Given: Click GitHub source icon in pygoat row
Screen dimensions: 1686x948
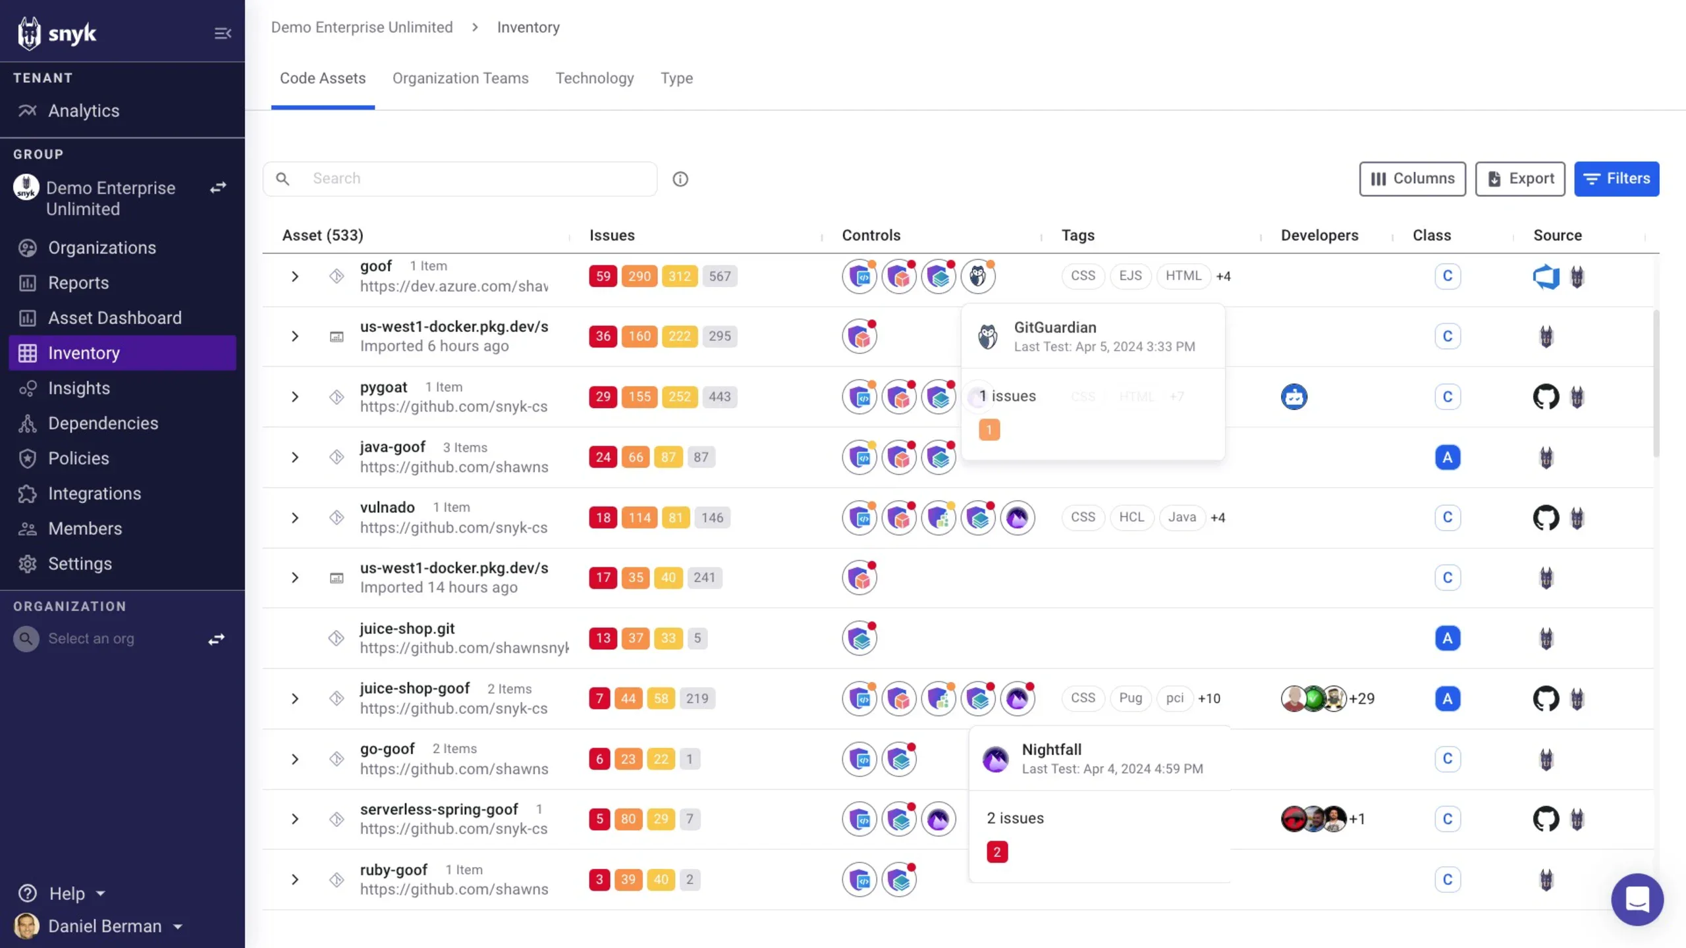Looking at the screenshot, I should 1546,397.
